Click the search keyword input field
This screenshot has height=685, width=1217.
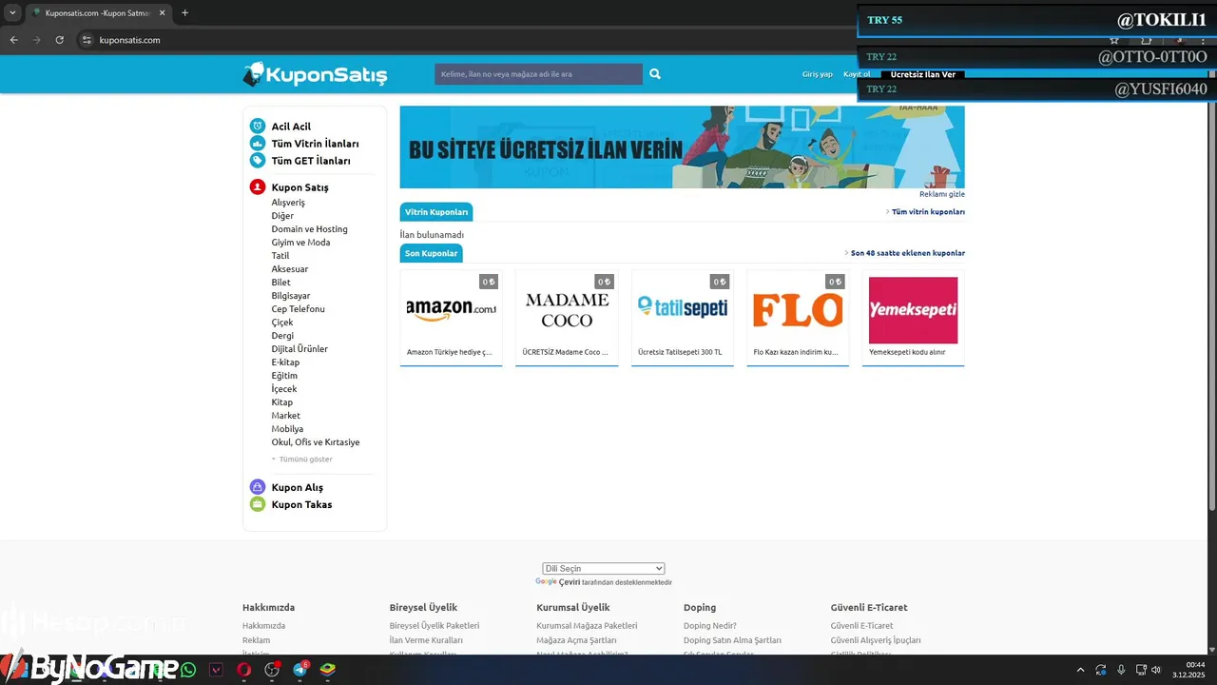[539, 74]
